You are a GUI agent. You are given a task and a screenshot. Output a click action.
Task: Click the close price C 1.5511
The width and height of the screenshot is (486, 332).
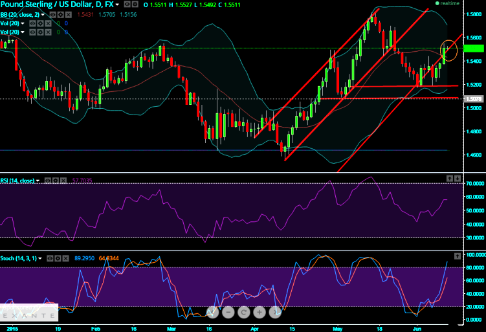point(228,5)
